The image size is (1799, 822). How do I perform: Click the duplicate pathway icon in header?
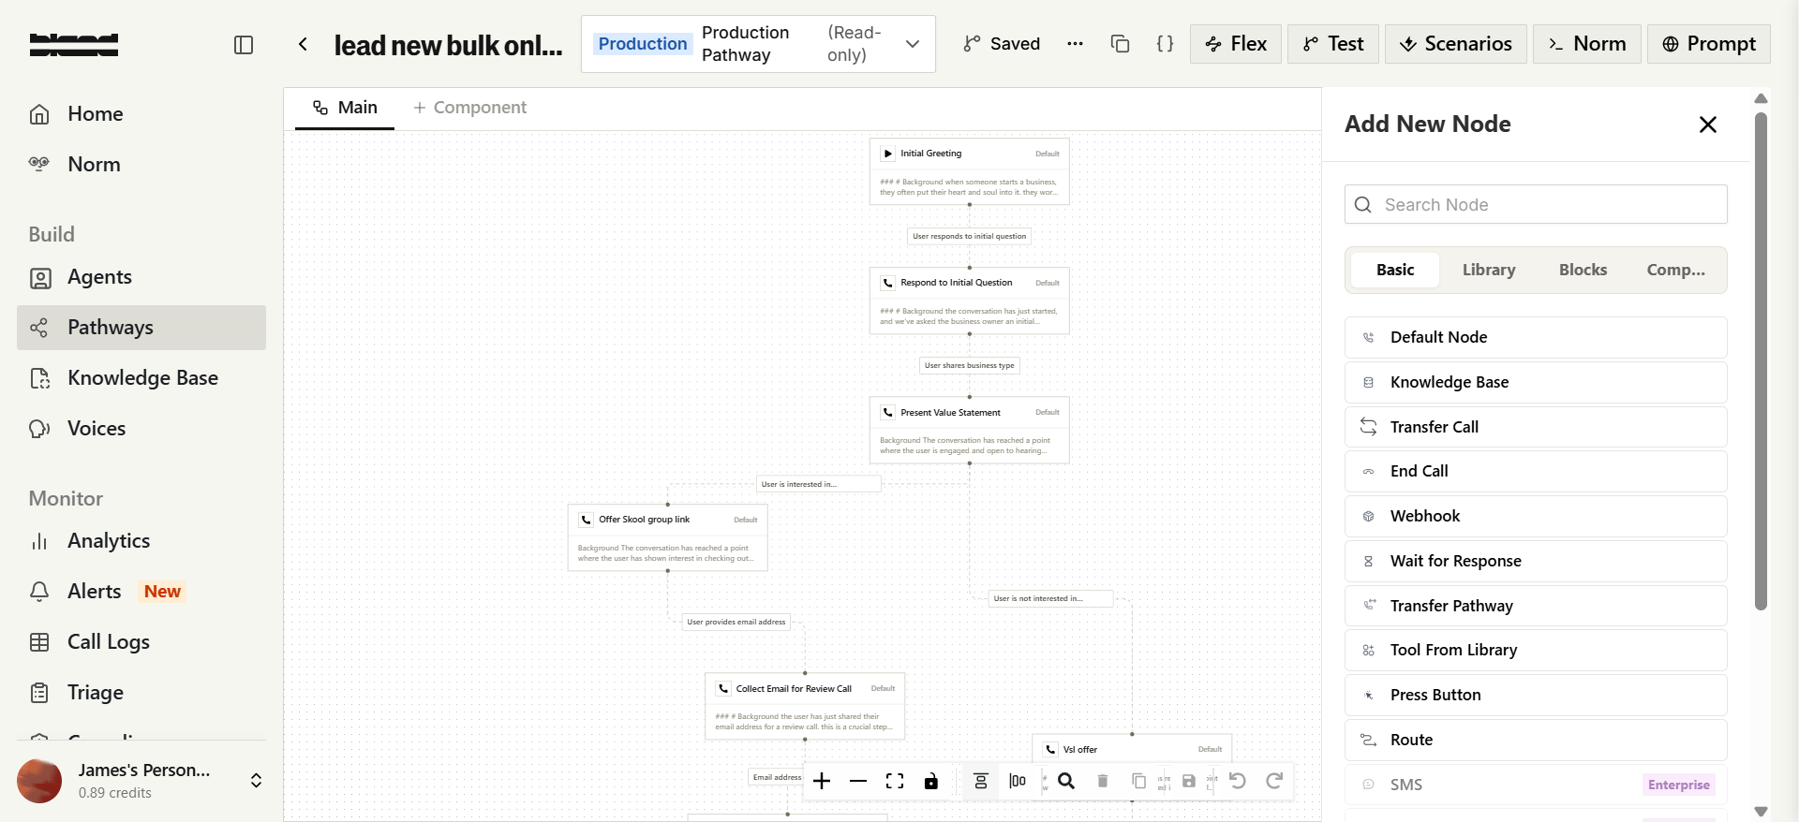1120,44
